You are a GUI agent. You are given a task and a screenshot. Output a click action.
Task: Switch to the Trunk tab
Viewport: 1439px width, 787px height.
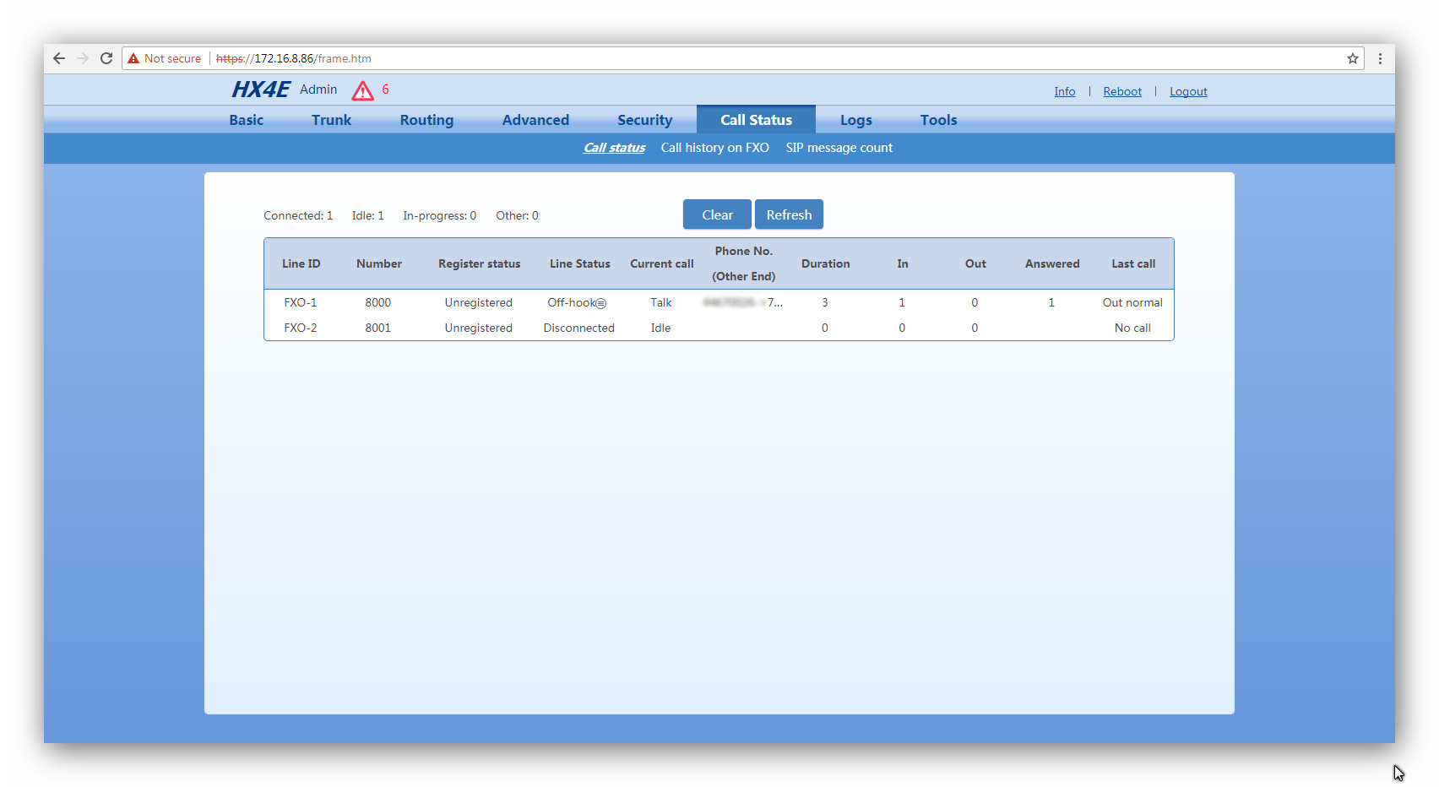(x=331, y=120)
